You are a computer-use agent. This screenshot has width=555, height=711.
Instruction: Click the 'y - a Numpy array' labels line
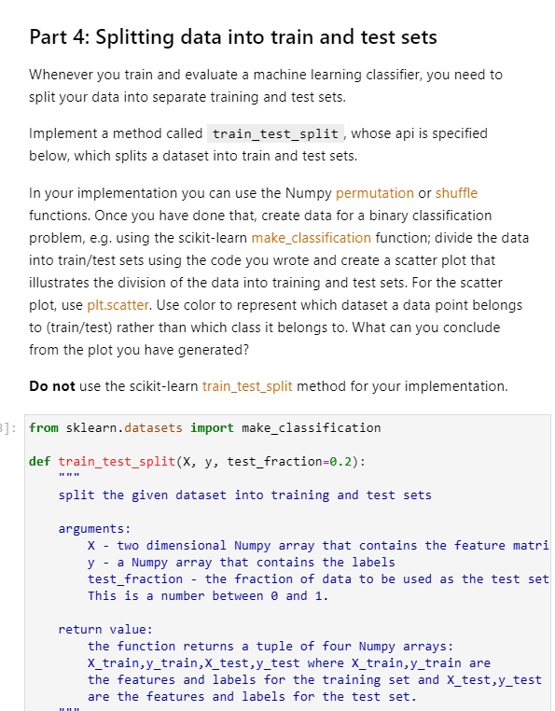click(x=242, y=563)
